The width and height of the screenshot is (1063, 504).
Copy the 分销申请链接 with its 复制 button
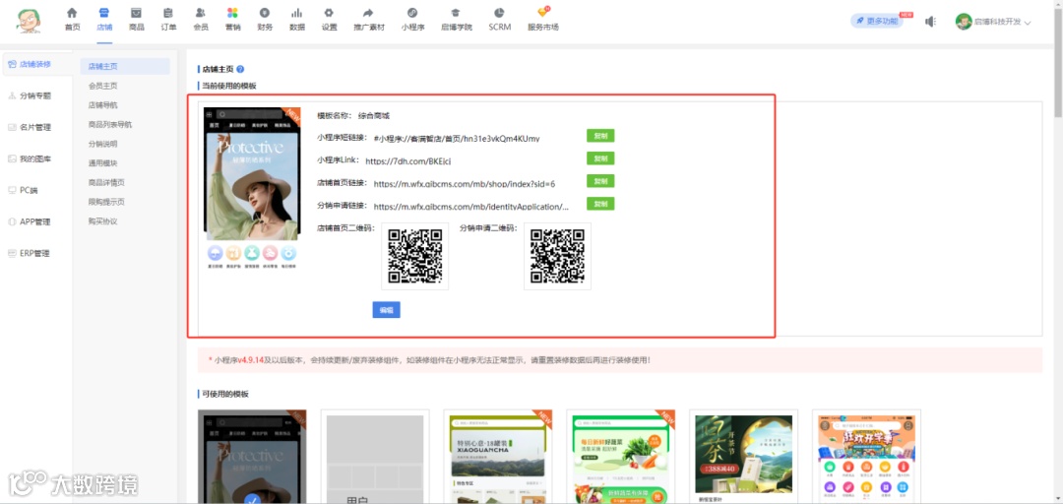(x=600, y=204)
